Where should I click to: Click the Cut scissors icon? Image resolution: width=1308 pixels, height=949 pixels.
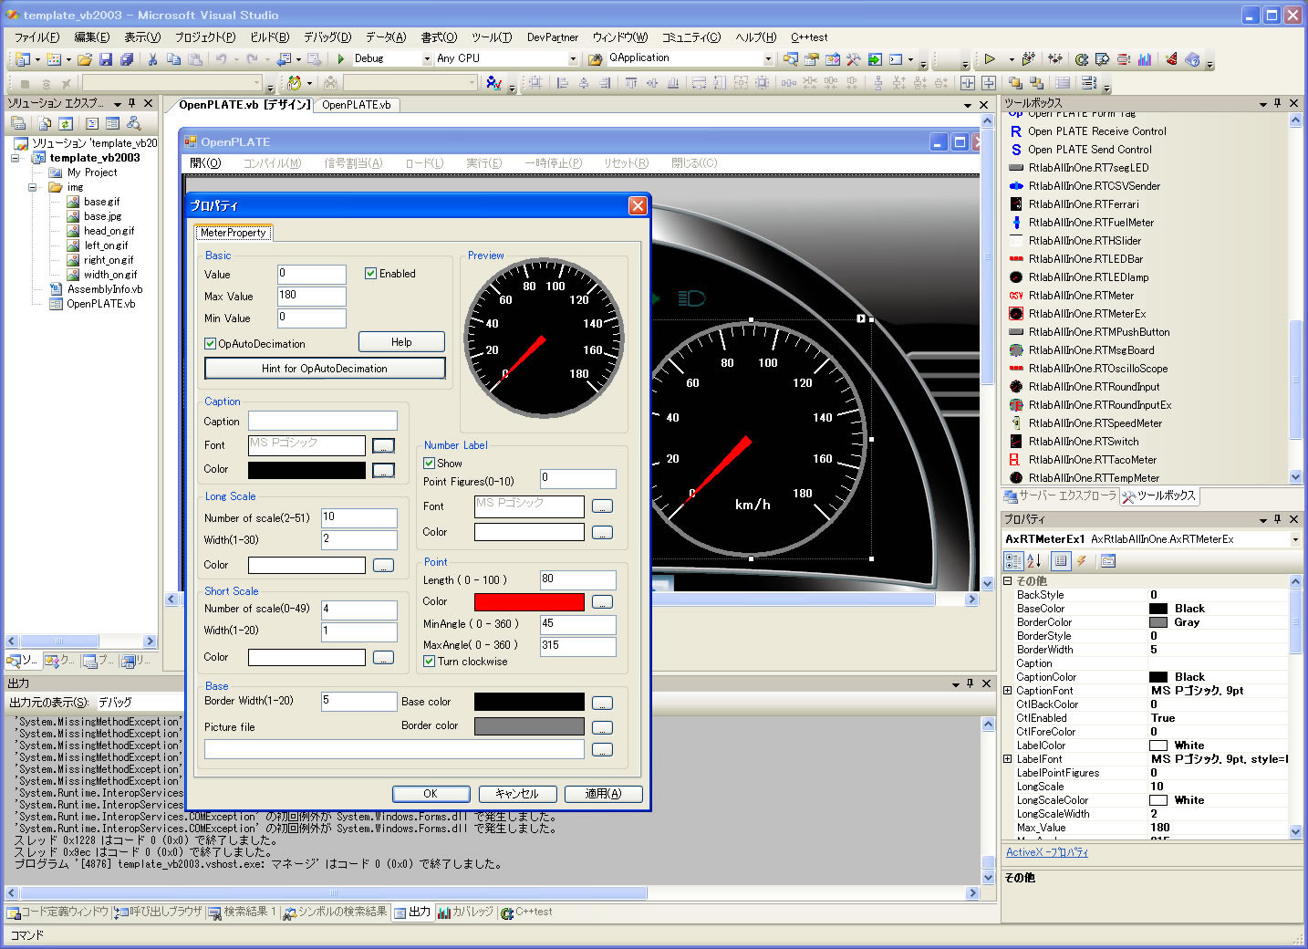(x=152, y=59)
